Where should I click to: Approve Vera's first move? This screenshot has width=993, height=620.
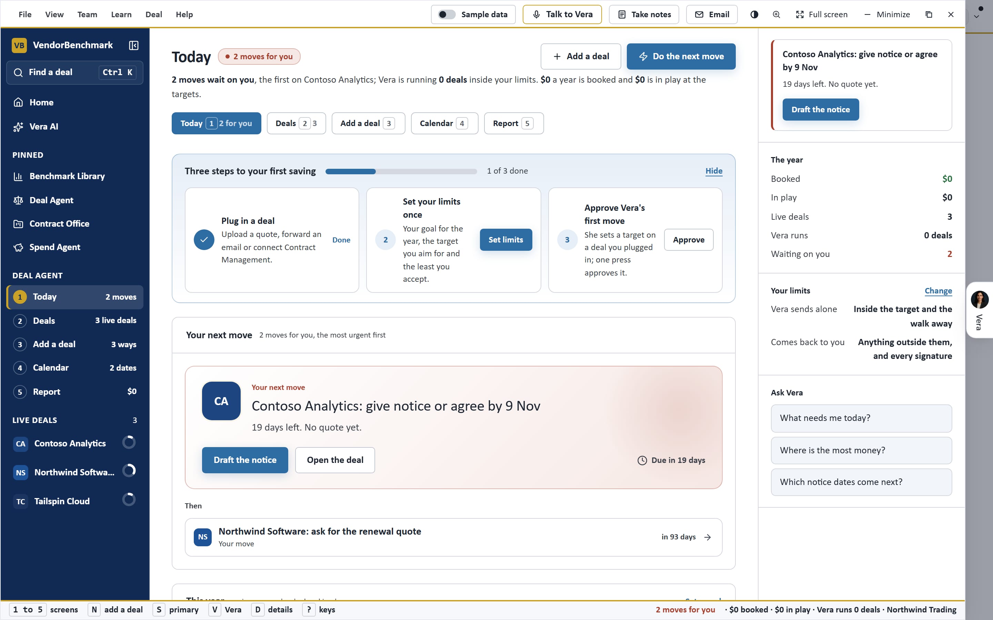coord(689,240)
